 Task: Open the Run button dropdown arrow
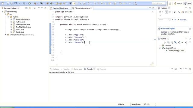(x=32, y=3)
